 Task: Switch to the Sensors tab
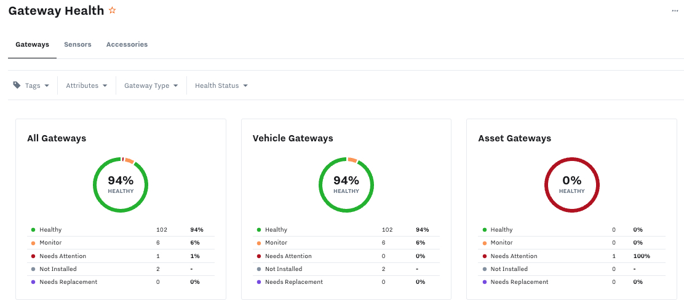pos(78,44)
